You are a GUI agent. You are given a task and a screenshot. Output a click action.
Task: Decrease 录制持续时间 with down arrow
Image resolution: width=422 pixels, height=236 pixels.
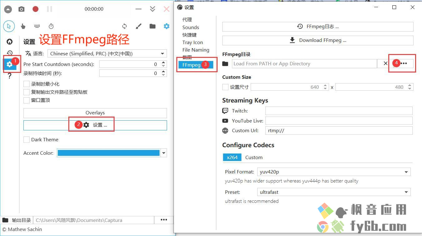click(164, 75)
